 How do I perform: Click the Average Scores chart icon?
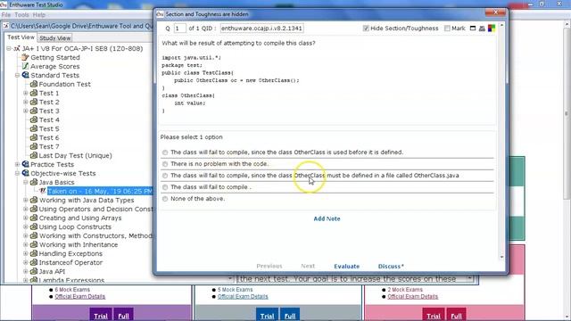25,66
